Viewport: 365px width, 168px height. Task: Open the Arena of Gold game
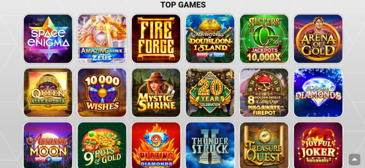click(318, 38)
